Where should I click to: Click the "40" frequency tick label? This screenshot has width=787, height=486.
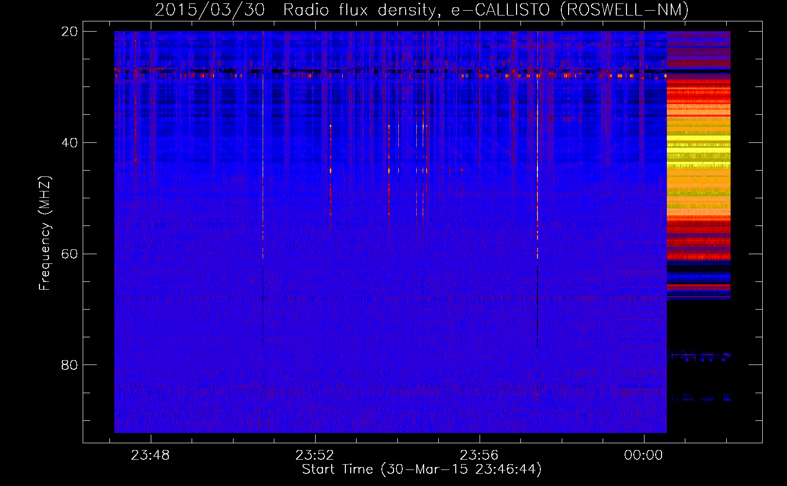point(70,143)
